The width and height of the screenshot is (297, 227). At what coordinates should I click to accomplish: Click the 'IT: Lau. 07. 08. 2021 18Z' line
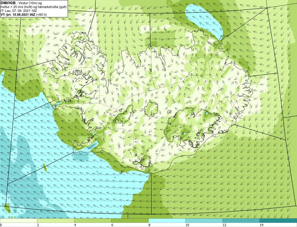(x=19, y=11)
